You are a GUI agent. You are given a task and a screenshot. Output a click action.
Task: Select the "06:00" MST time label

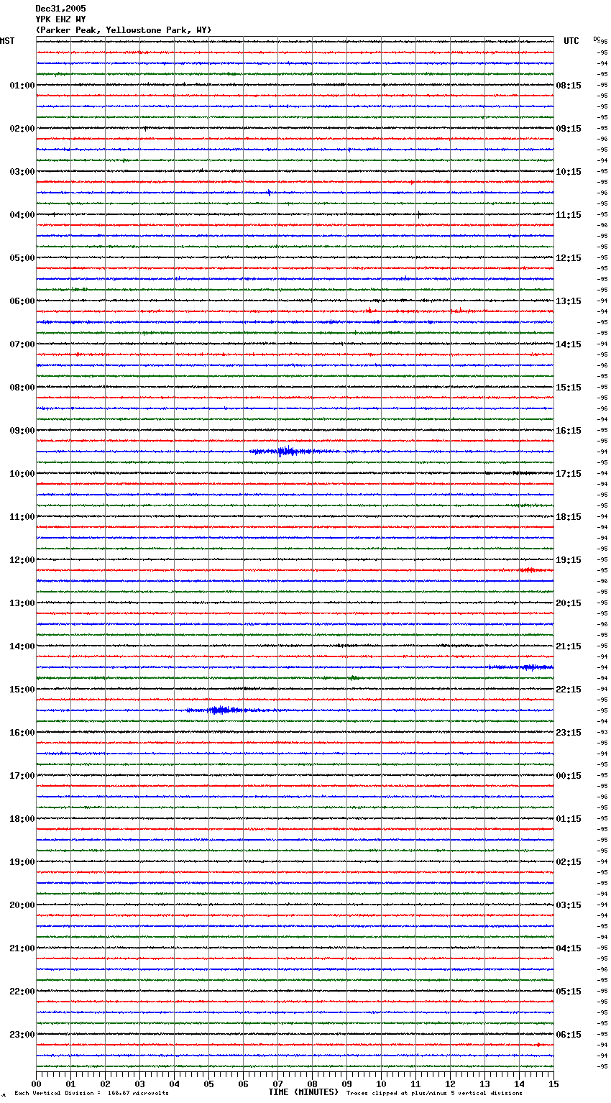coord(22,301)
